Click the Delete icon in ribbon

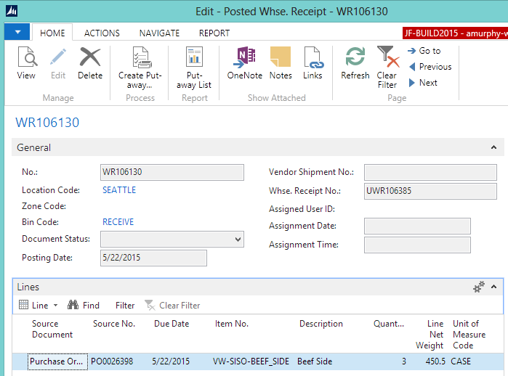click(x=90, y=63)
